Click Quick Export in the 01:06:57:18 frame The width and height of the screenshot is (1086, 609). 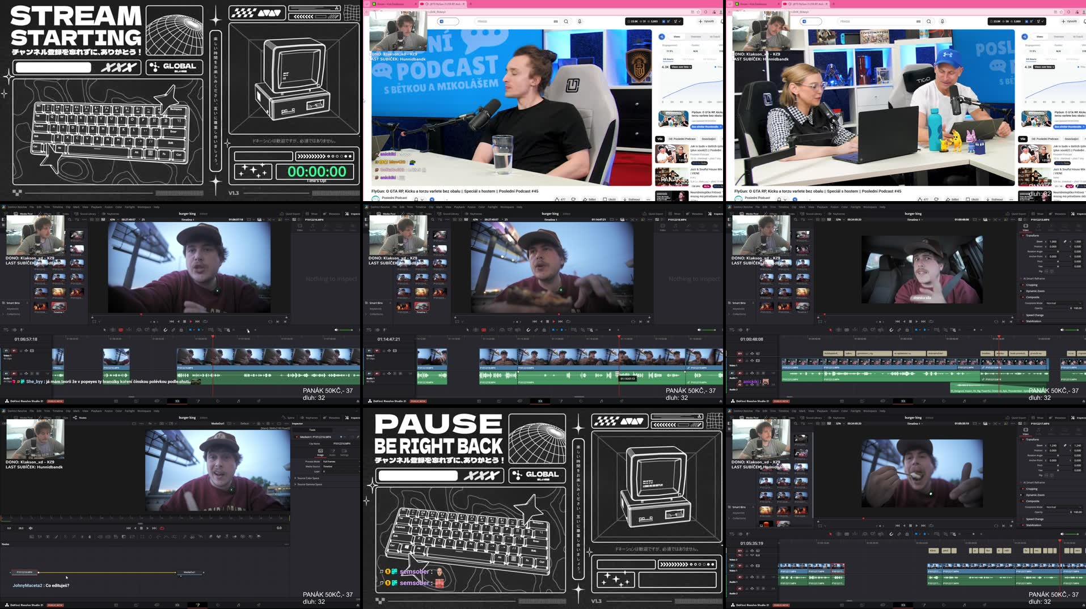[290, 214]
